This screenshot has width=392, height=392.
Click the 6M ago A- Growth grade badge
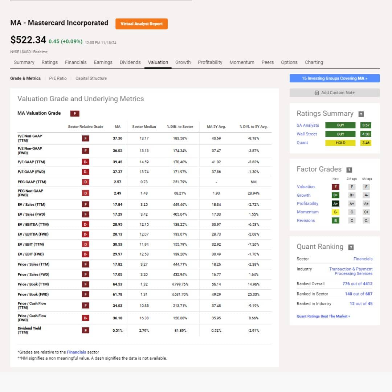(366, 195)
